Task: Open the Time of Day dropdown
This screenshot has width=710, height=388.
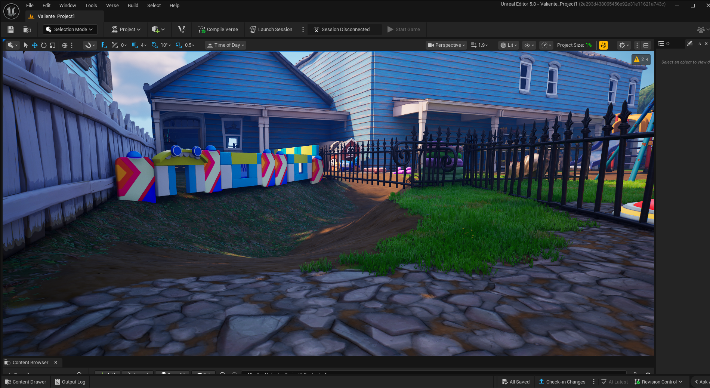Action: tap(226, 45)
